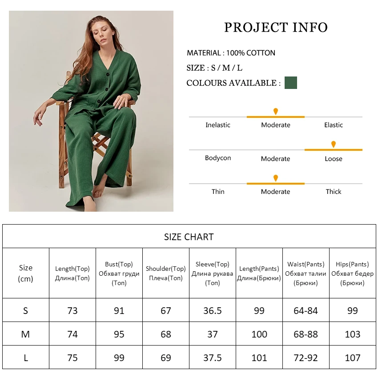Click the MATERIAL : 100% COTTON text
This screenshot has width=378, height=378.
pos(231,53)
